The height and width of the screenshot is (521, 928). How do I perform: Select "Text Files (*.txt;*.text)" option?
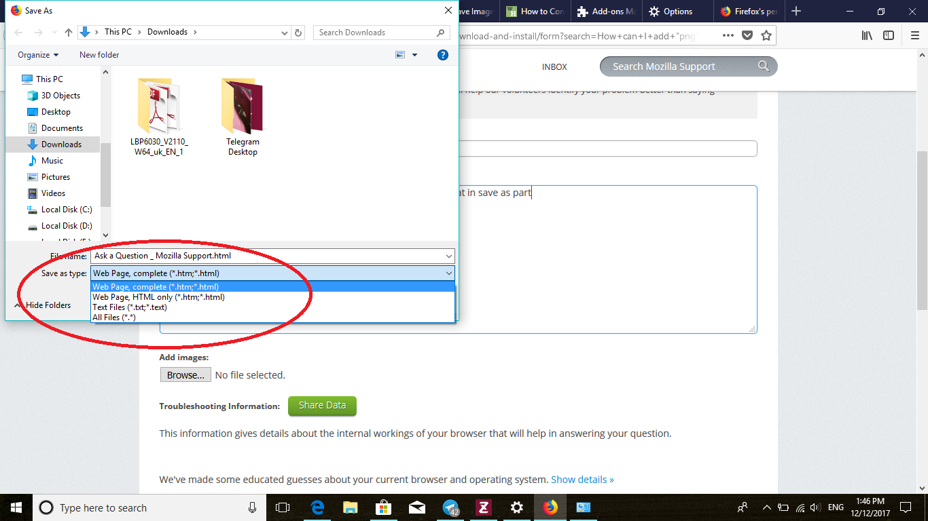pyautogui.click(x=272, y=307)
